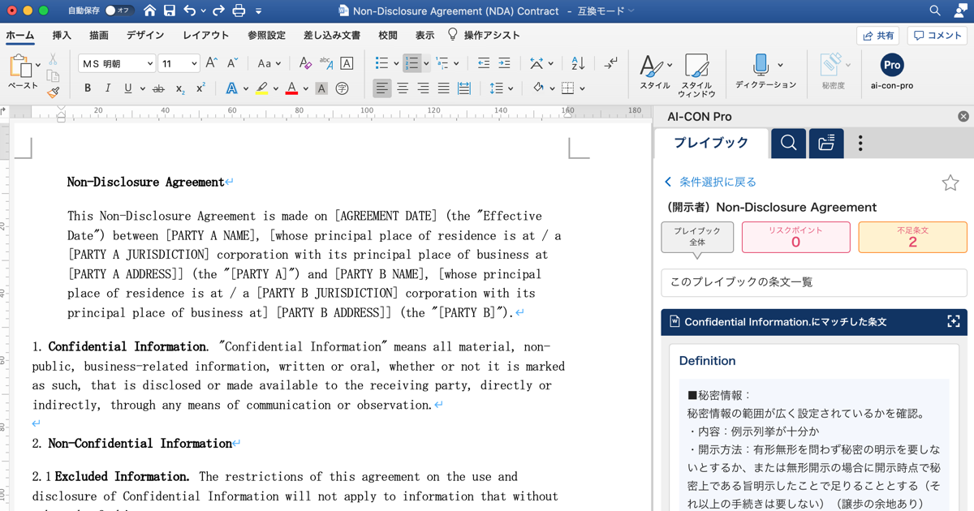The width and height of the screenshot is (974, 511).
Task: Favorite this playbook with the star icon
Action: pyautogui.click(x=950, y=182)
